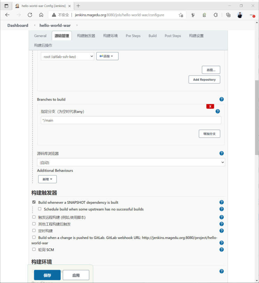Screen dimensions: 259x283
Task: Switch to the 构建设置 tab
Action: point(196,36)
